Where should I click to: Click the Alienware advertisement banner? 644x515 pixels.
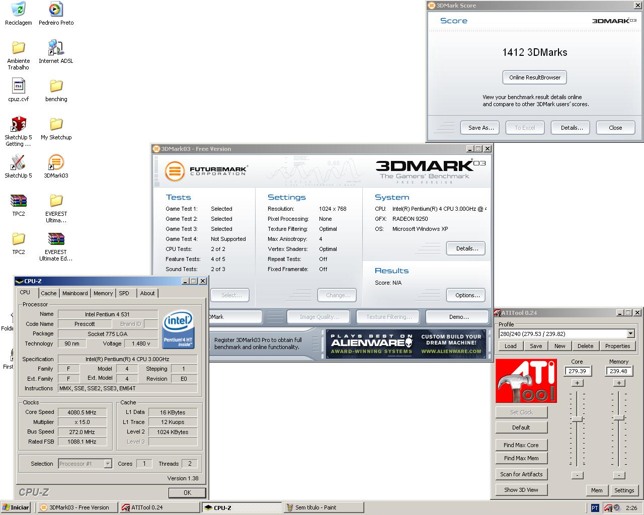pos(407,344)
